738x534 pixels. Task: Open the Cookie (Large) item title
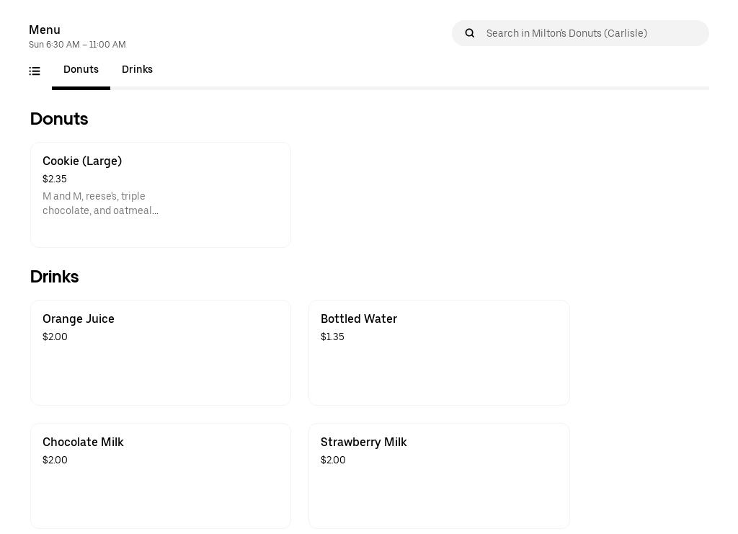point(82,161)
